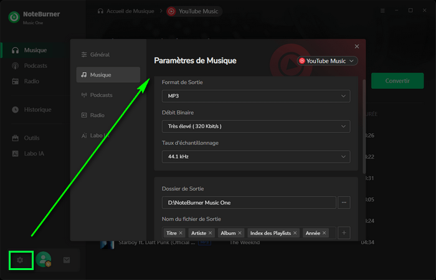The height and width of the screenshot is (280, 436).
Task: Browse output folder with the ellipsis button
Action: click(344, 202)
